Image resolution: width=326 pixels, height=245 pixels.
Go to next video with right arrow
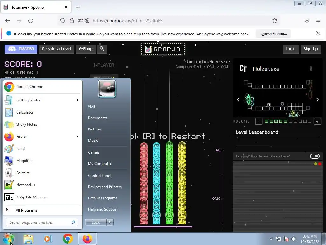coord(318,100)
